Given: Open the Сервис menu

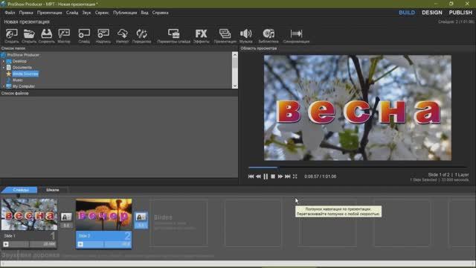Looking at the screenshot, I should pyautogui.click(x=102, y=13).
